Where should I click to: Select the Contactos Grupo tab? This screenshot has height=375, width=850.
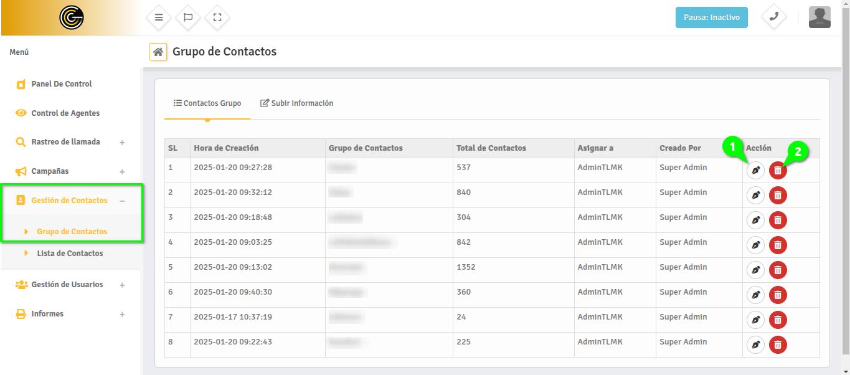(207, 103)
